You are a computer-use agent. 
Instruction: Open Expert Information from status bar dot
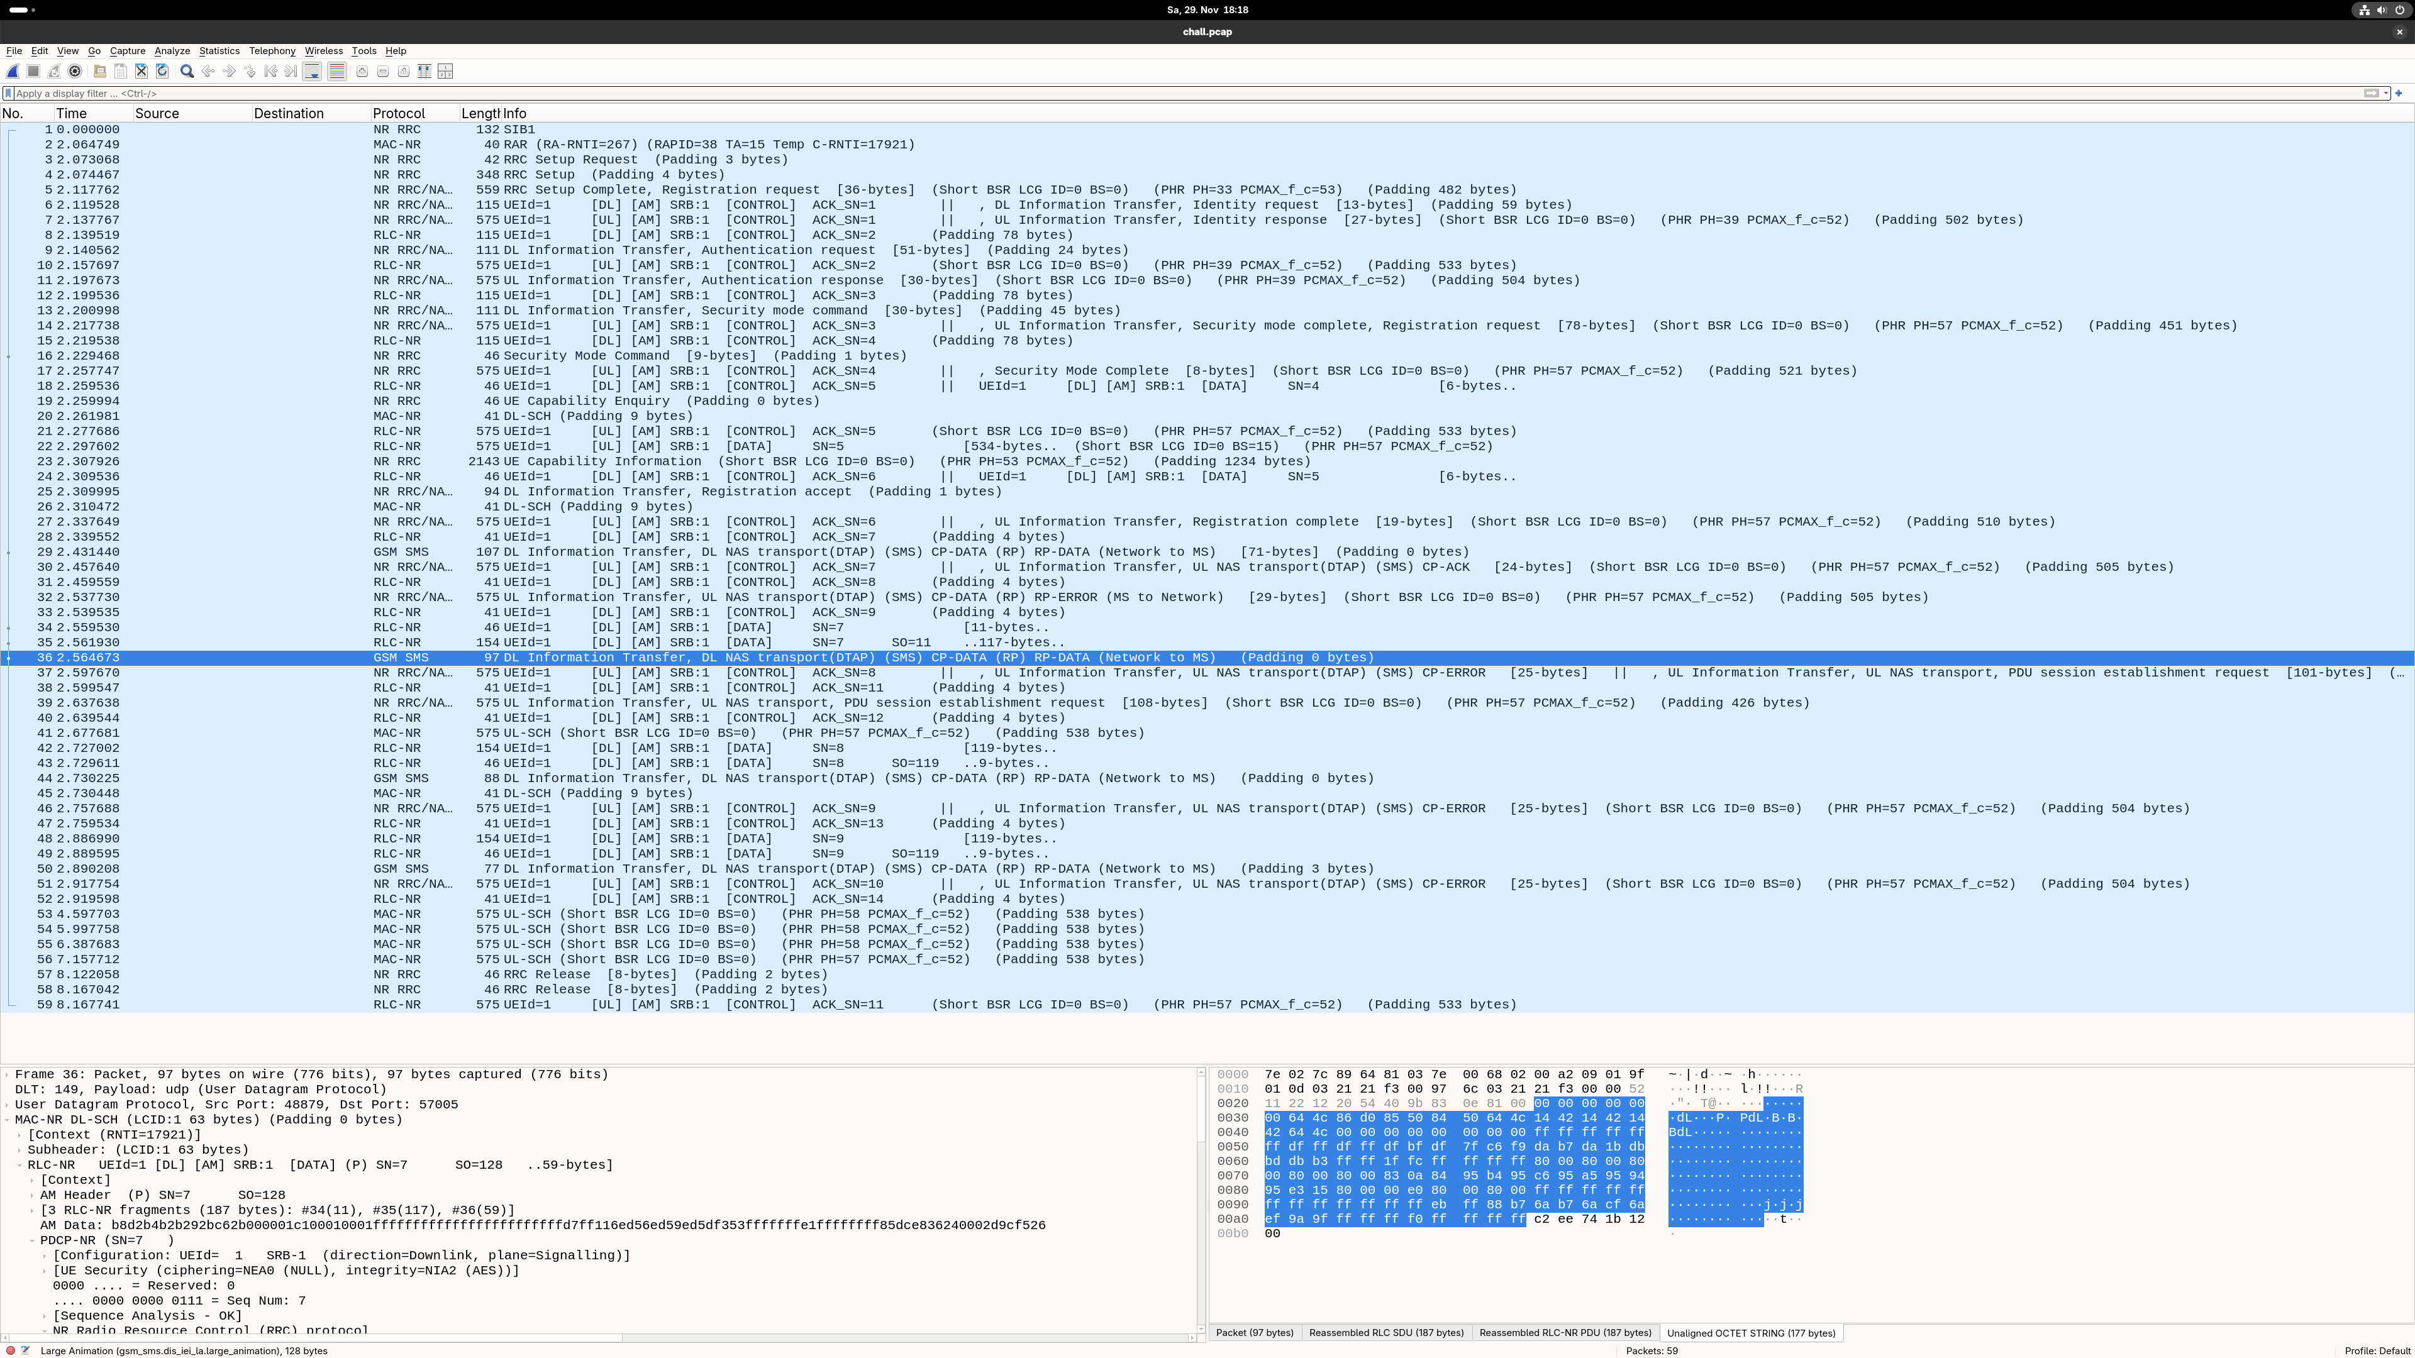[11, 1350]
